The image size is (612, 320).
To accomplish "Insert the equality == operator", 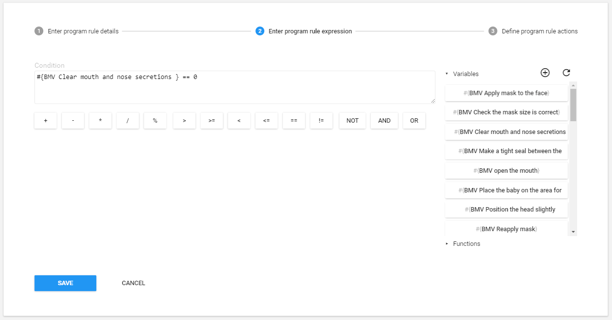I will pyautogui.click(x=294, y=121).
